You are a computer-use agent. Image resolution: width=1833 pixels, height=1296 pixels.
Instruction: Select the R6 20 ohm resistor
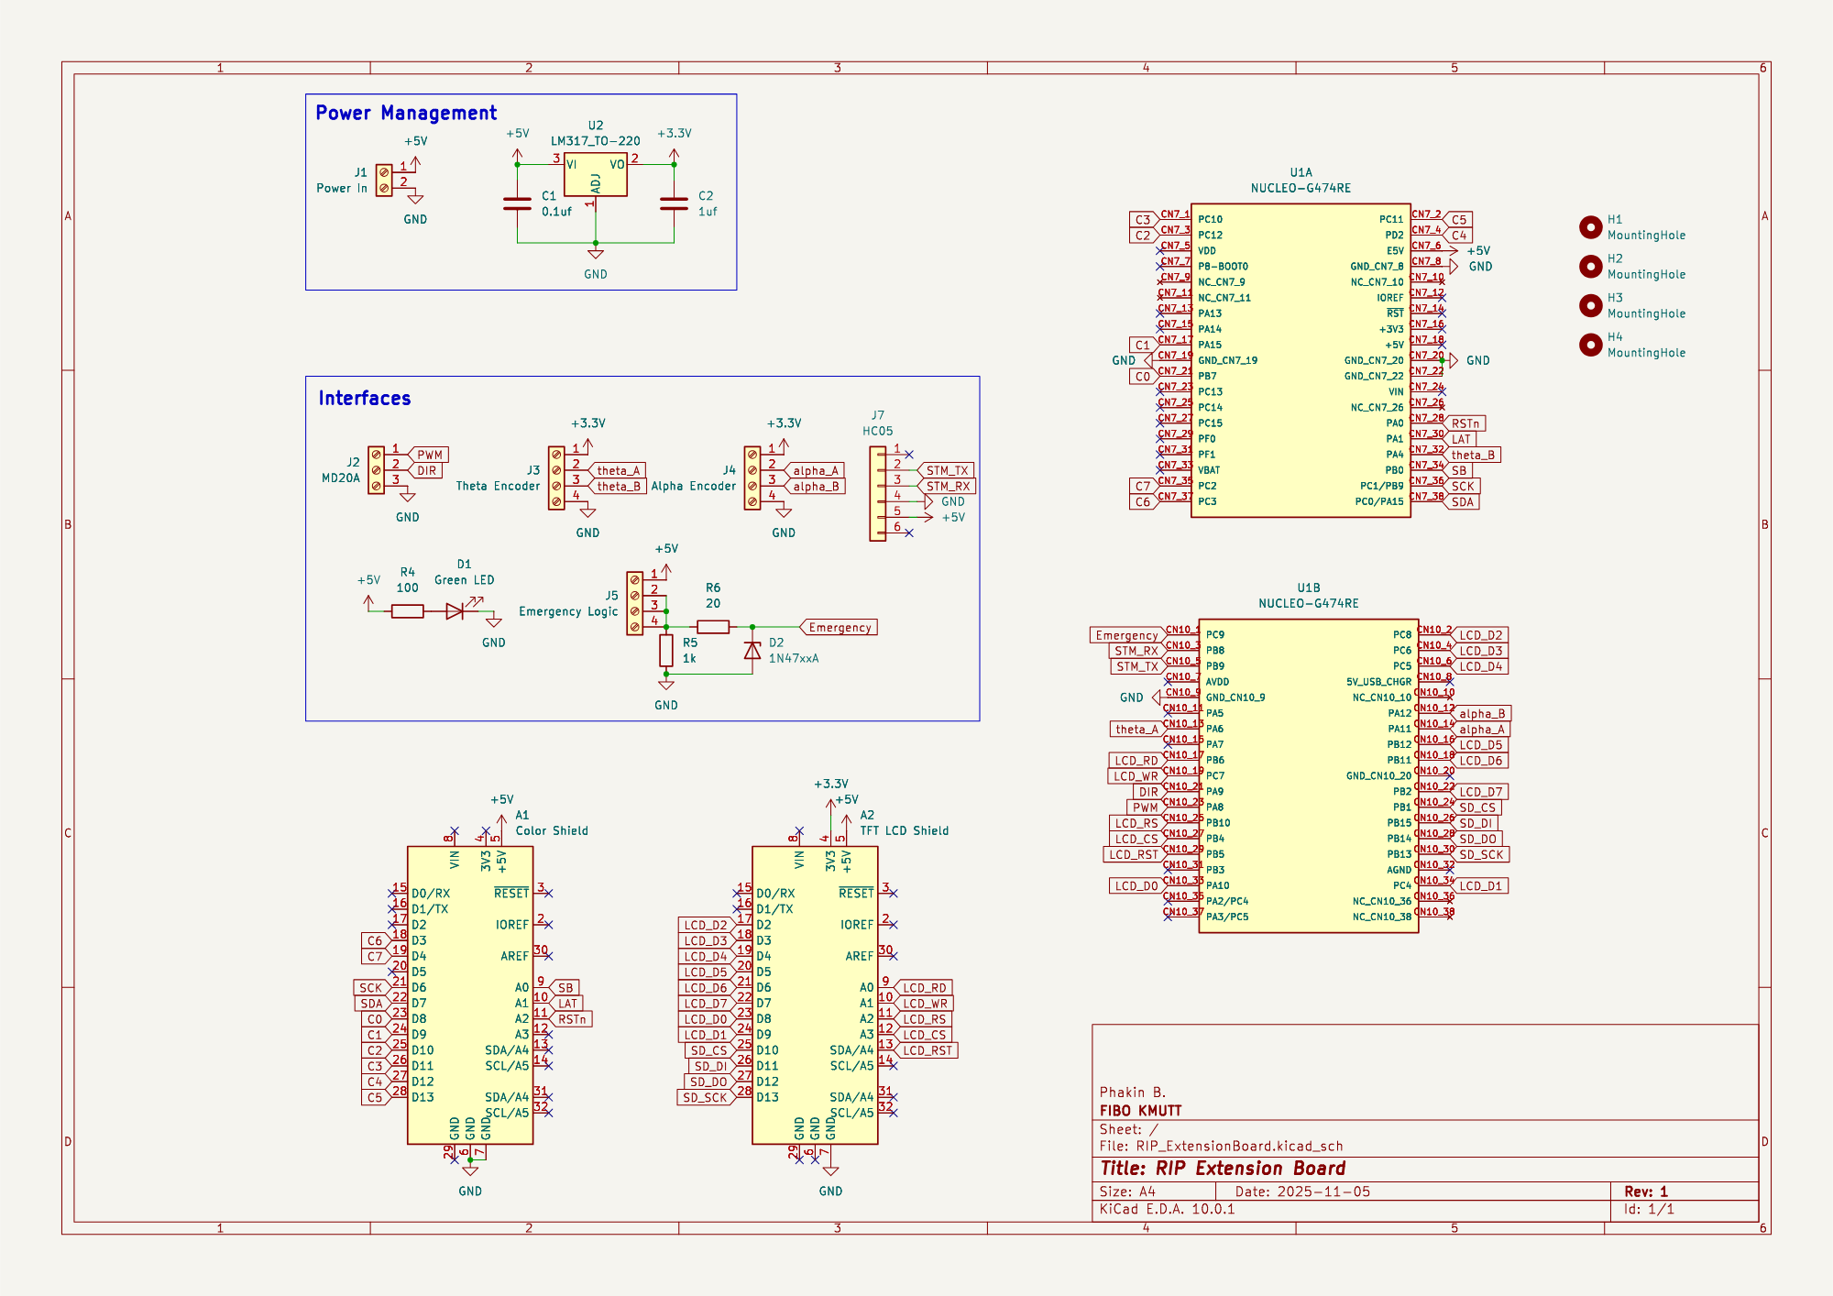tap(713, 627)
